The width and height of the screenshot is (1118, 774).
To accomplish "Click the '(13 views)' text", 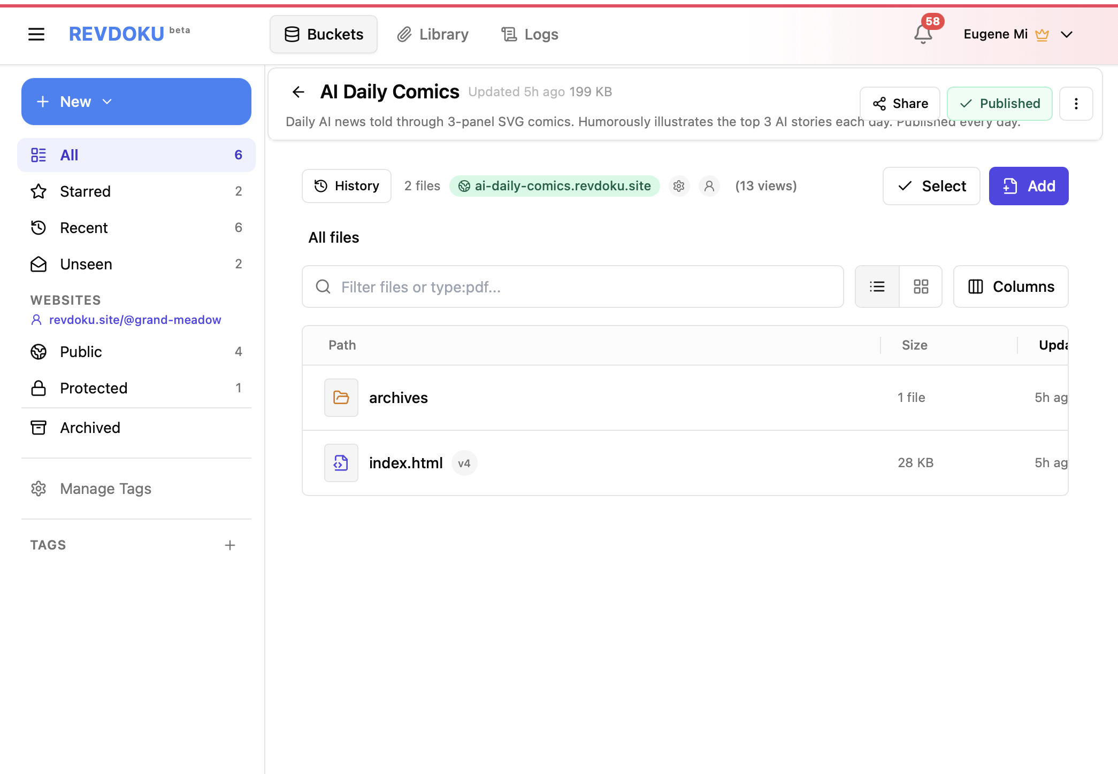I will click(766, 186).
